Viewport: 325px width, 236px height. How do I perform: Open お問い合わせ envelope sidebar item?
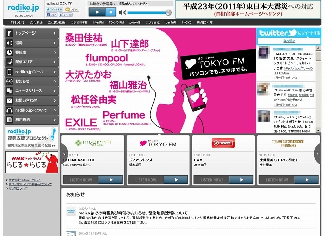31,100
